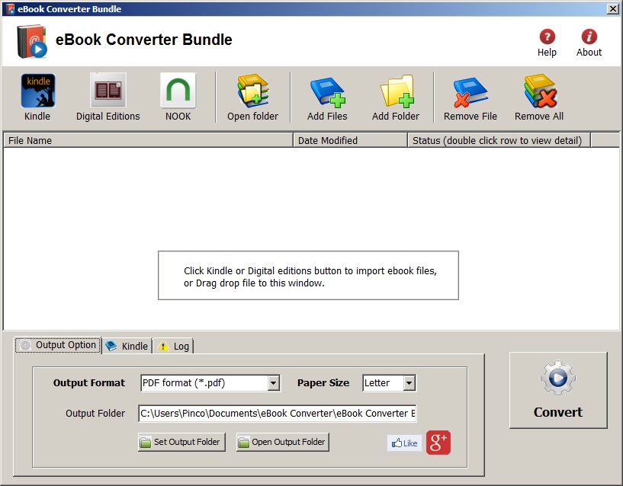Click the 'Output Format' label
The height and width of the screenshot is (486, 623).
89,382
